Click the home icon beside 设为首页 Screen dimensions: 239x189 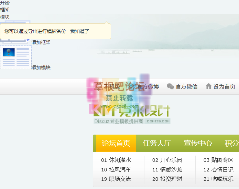(x=208, y=86)
